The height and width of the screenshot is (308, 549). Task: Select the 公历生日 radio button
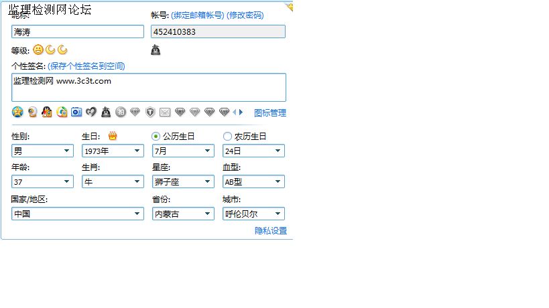[156, 136]
